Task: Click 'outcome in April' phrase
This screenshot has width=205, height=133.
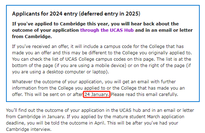Action: click(x=87, y=123)
